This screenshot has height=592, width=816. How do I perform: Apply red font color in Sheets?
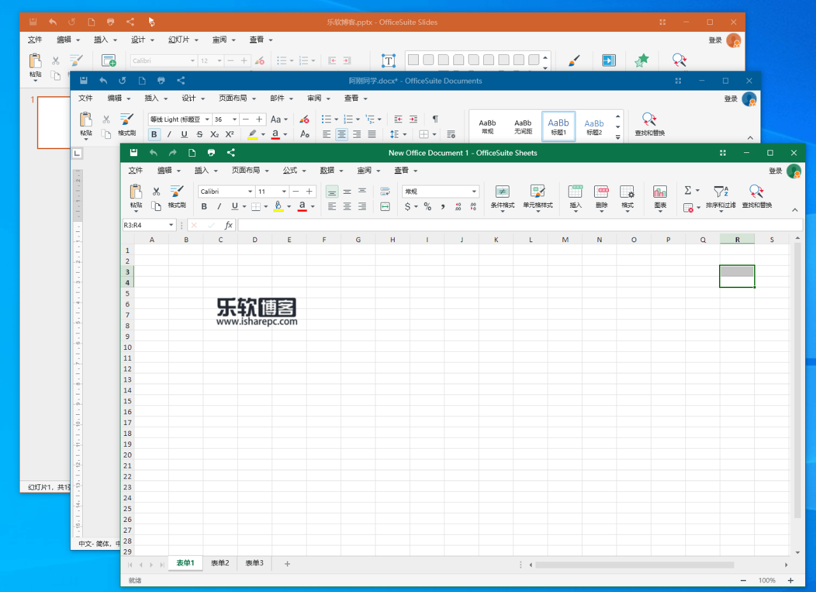[x=302, y=206]
